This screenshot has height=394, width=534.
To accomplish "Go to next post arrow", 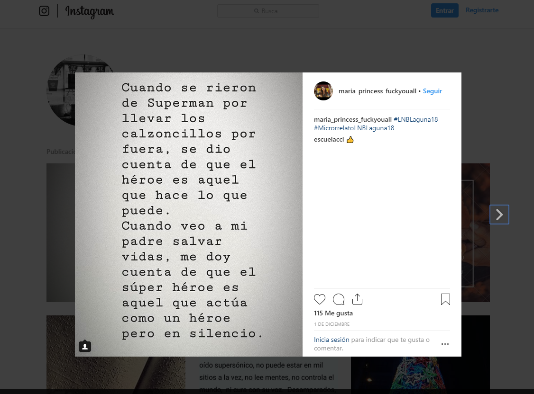I will pos(499,215).
